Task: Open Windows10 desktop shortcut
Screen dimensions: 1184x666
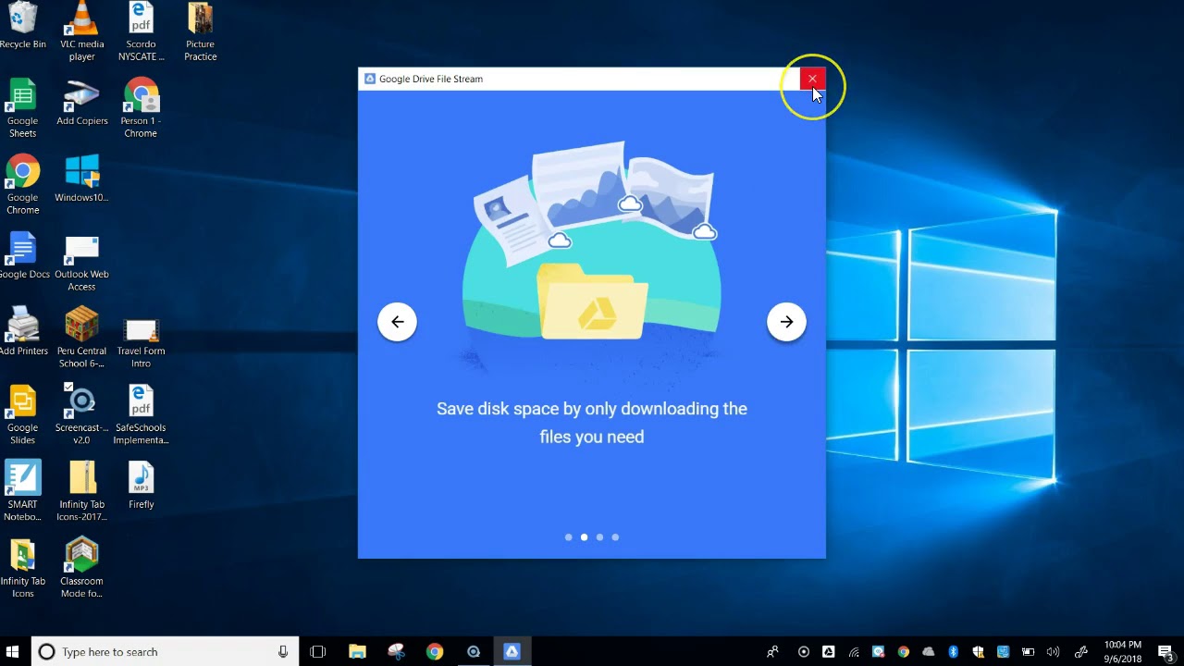Action: tap(81, 179)
